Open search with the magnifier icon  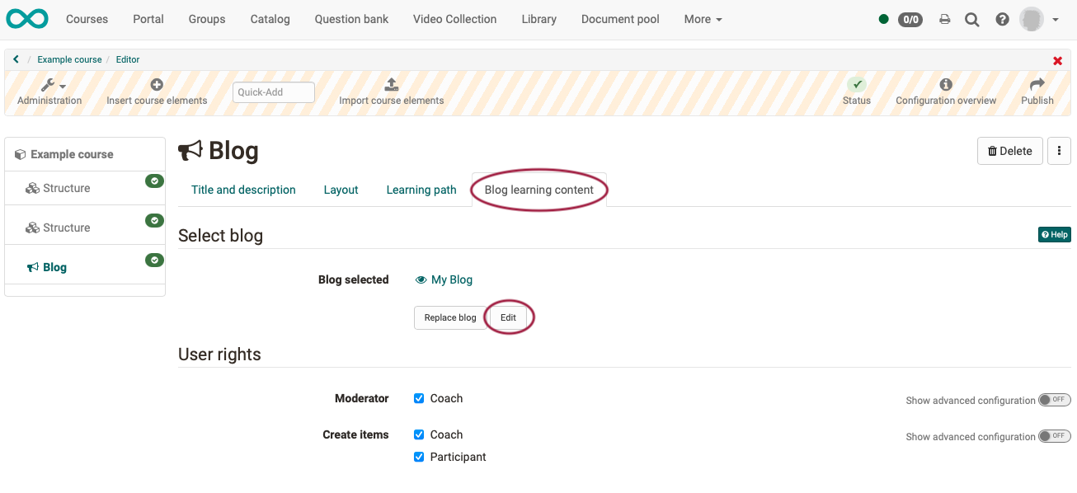972,20
